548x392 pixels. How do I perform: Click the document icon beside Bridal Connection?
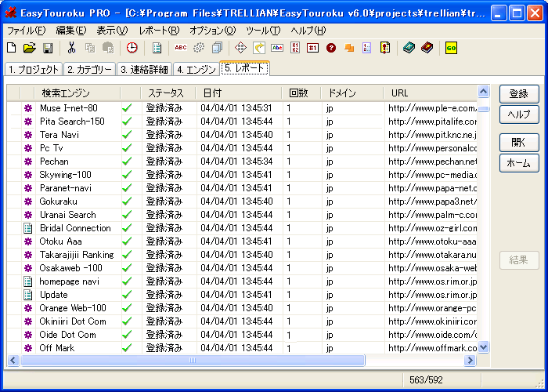coord(28,228)
